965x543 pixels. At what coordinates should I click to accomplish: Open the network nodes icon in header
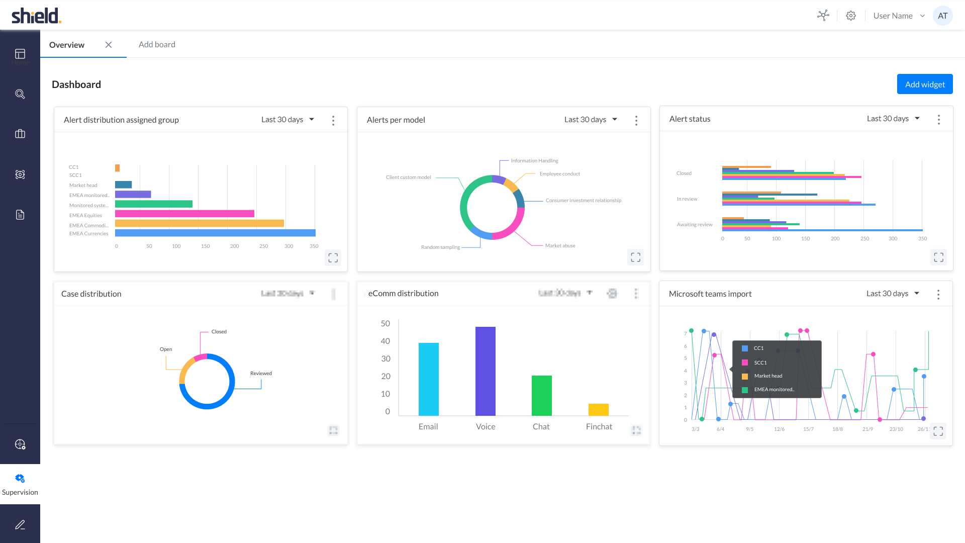pyautogui.click(x=823, y=16)
